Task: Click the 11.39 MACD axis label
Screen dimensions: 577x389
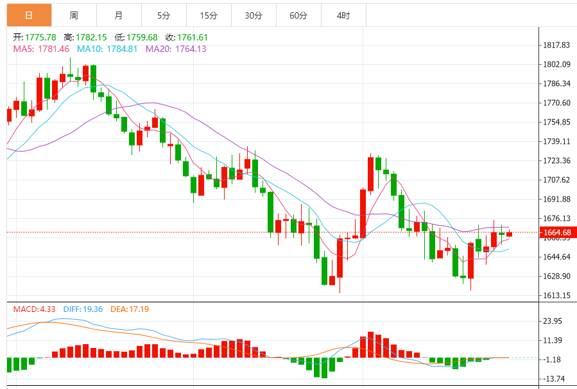Action: pos(553,340)
